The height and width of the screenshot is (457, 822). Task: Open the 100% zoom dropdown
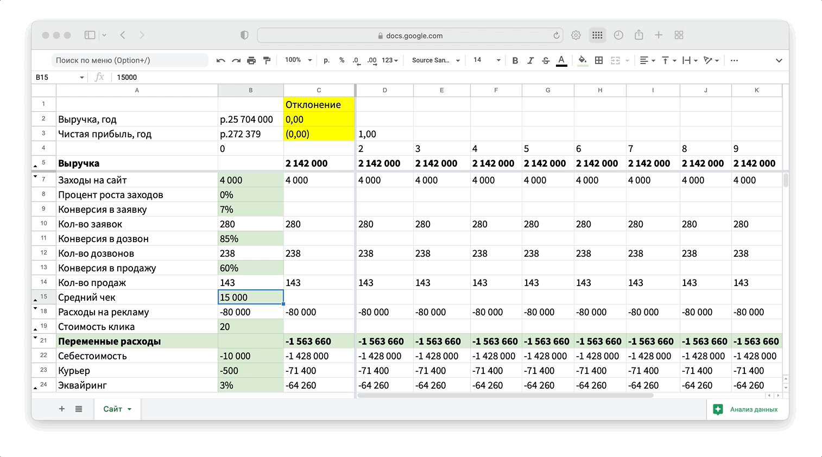click(299, 60)
